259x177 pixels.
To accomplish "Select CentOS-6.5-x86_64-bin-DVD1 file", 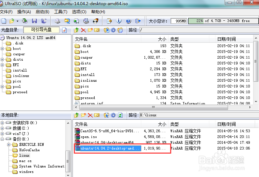I will (107, 131).
